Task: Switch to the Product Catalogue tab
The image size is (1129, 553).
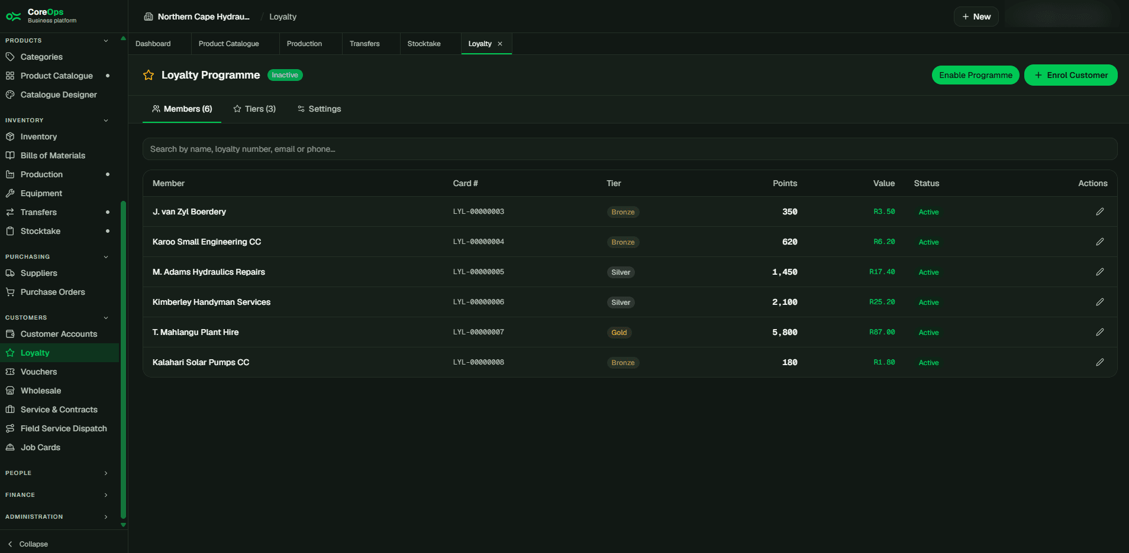Action: coord(229,44)
